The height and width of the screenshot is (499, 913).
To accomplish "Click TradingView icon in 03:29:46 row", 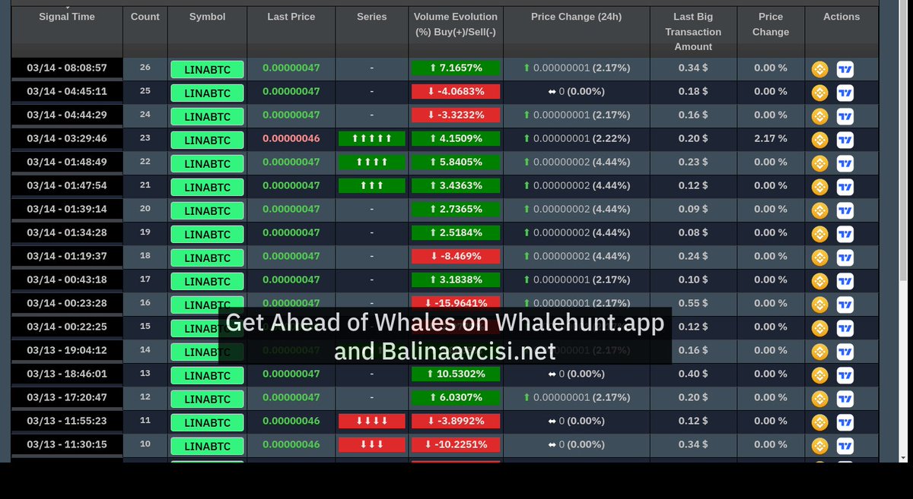I will pos(845,140).
